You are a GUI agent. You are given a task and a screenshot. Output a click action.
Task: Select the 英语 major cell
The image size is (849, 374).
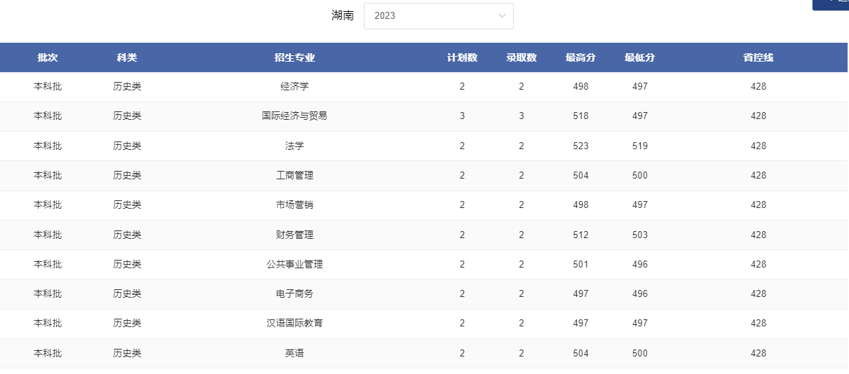(x=294, y=353)
